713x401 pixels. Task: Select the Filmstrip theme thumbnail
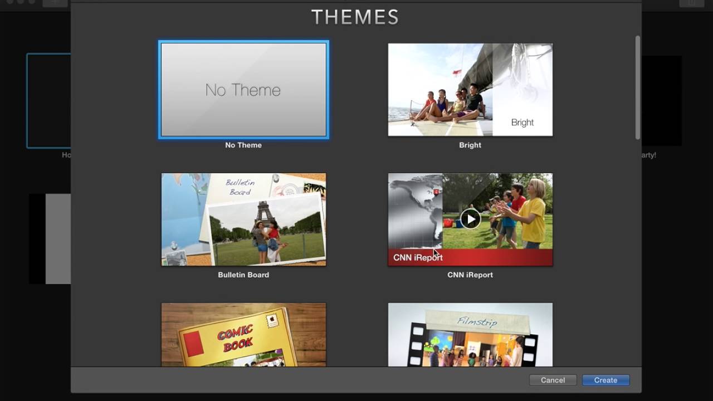tap(470, 335)
